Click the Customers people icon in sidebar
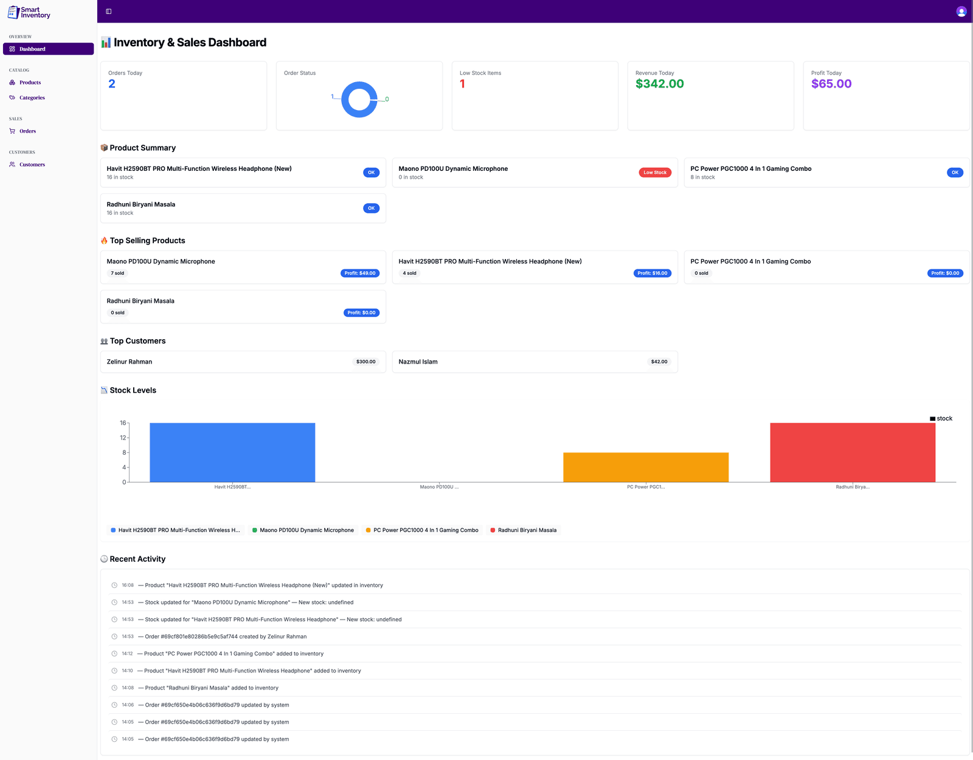 pyautogui.click(x=12, y=165)
